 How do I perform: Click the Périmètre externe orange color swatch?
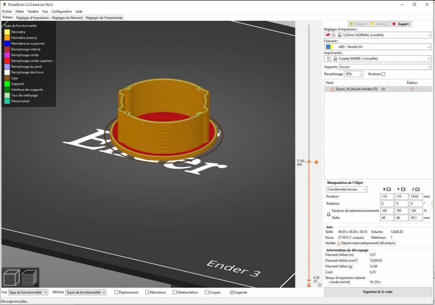click(7, 38)
